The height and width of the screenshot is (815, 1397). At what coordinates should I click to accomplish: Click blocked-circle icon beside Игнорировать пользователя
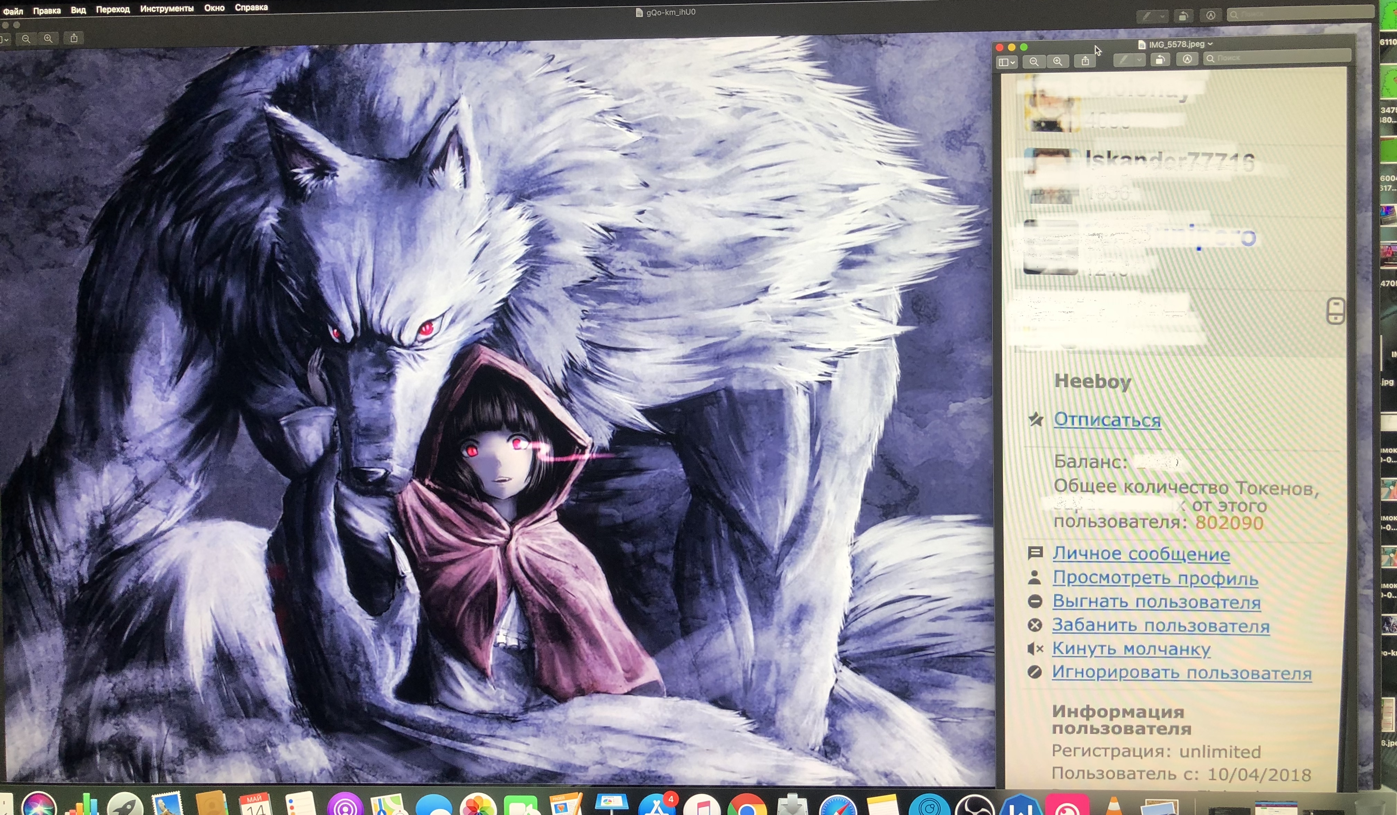coord(1035,672)
